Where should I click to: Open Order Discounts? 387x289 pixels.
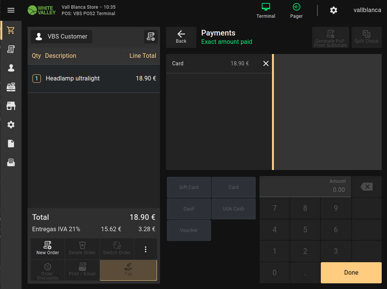[x=48, y=270]
